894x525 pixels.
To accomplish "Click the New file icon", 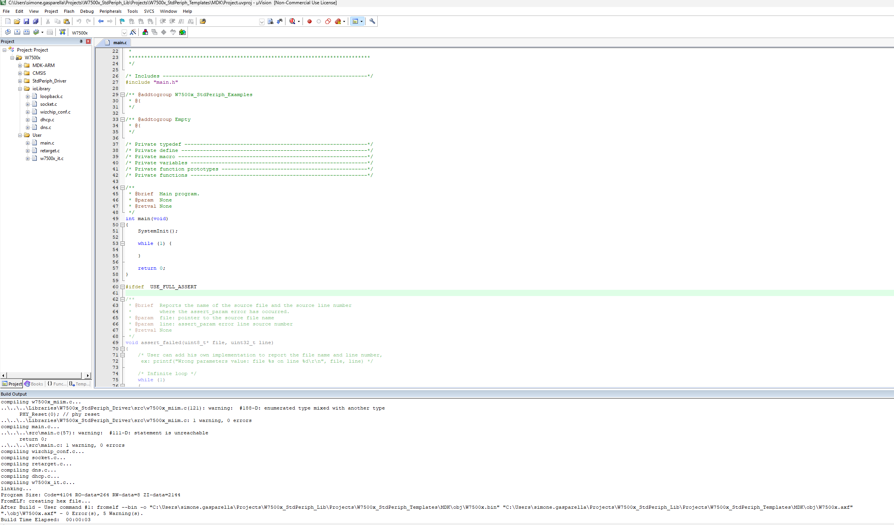I will [x=8, y=21].
